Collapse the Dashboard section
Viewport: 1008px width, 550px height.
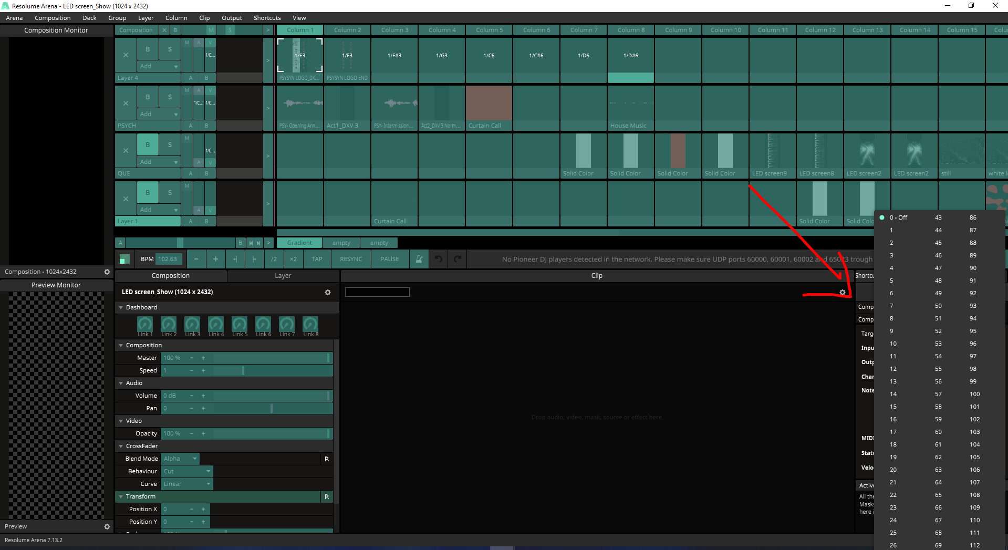(x=121, y=307)
